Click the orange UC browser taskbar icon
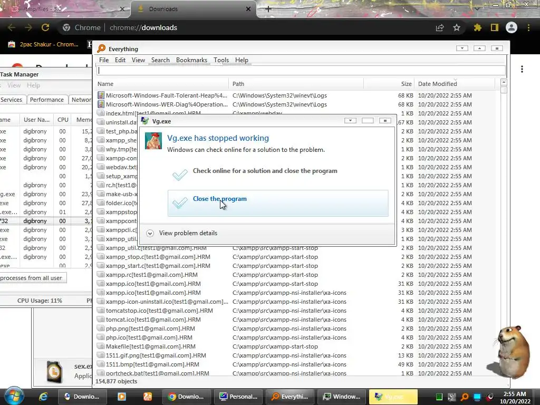 click(148, 397)
